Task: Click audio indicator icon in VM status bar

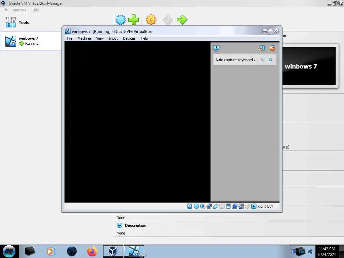Action: pos(203,206)
